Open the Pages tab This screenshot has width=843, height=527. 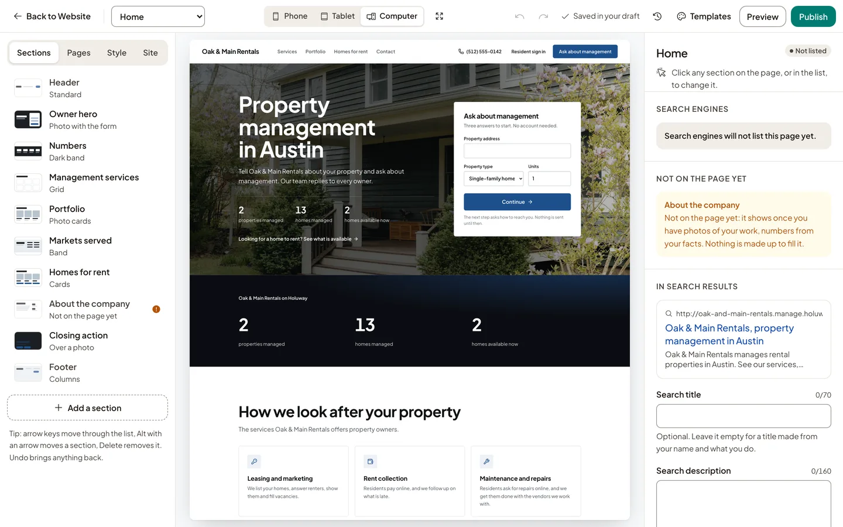coord(78,53)
